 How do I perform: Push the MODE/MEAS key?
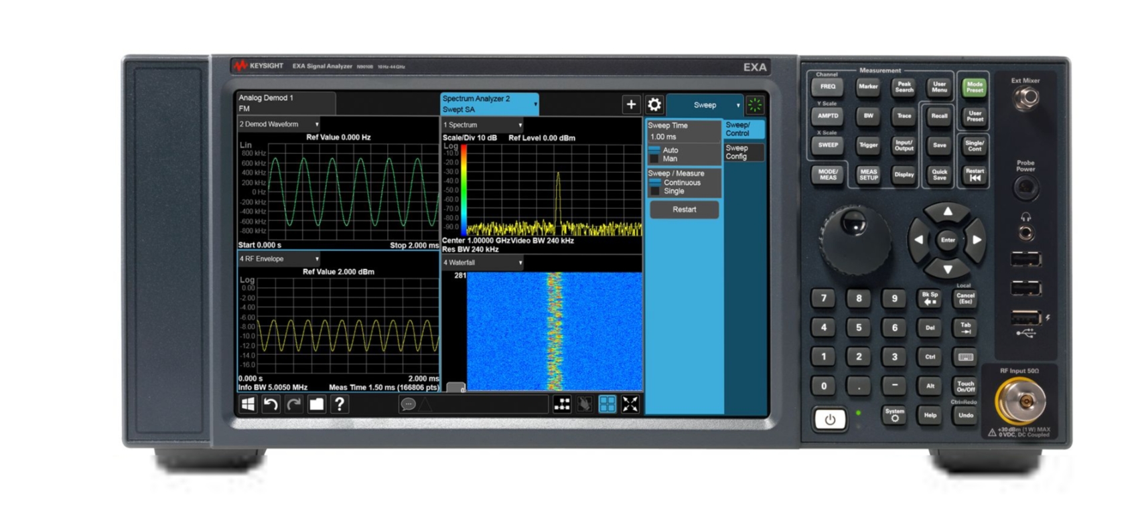827,174
